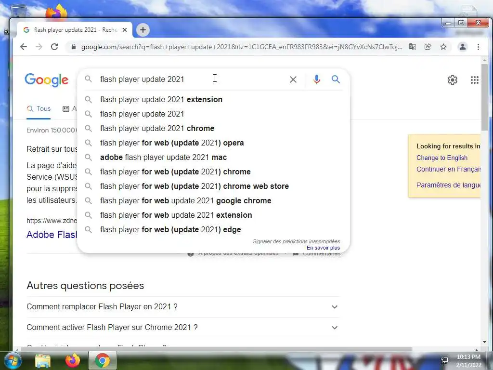493x370 pixels.
Task: Click the share page icon in address bar
Action: click(428, 47)
